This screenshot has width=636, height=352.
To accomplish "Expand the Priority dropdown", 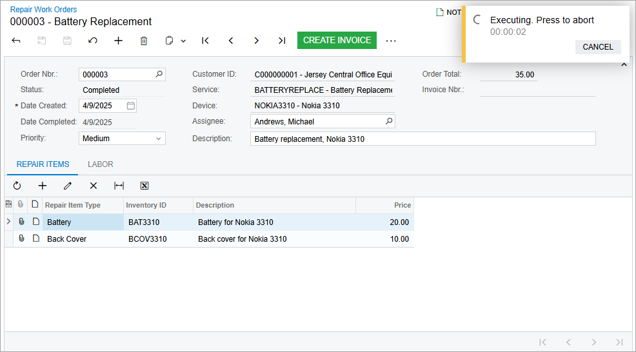I will click(159, 139).
